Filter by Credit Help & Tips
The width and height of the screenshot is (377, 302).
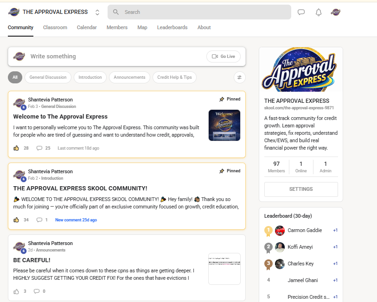174,77
